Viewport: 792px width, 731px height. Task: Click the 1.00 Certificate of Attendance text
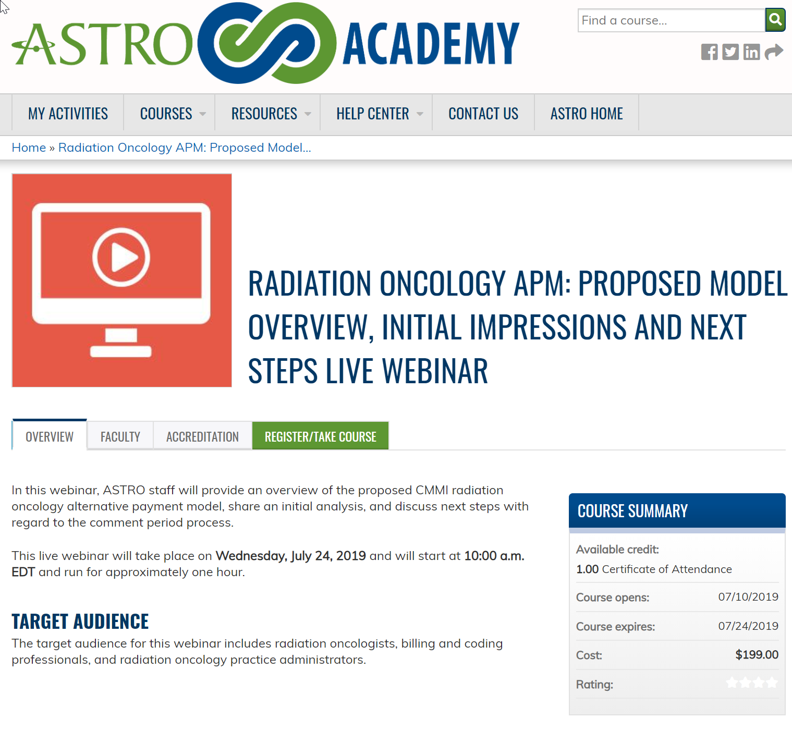click(654, 569)
